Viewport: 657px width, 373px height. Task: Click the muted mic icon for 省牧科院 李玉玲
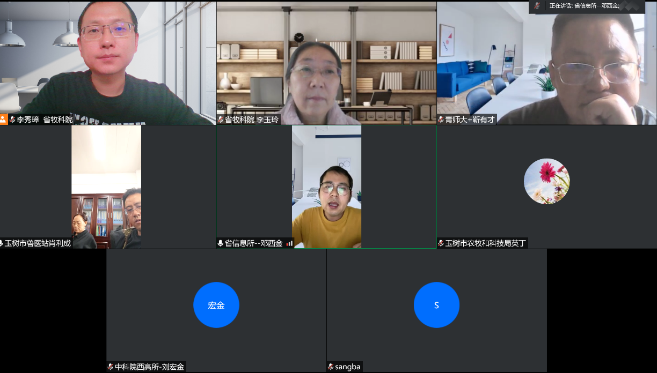coord(221,120)
